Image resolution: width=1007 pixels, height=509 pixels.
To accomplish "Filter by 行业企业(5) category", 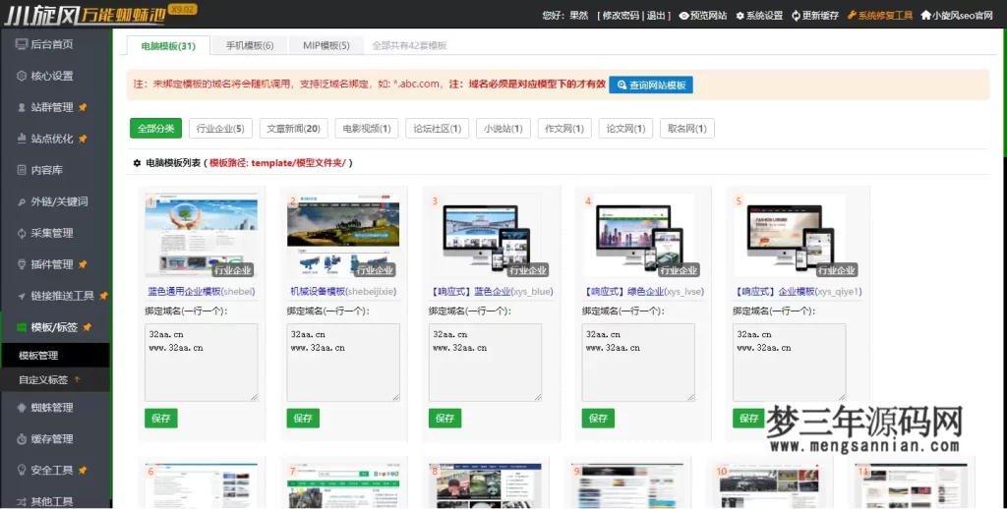I will point(220,129).
